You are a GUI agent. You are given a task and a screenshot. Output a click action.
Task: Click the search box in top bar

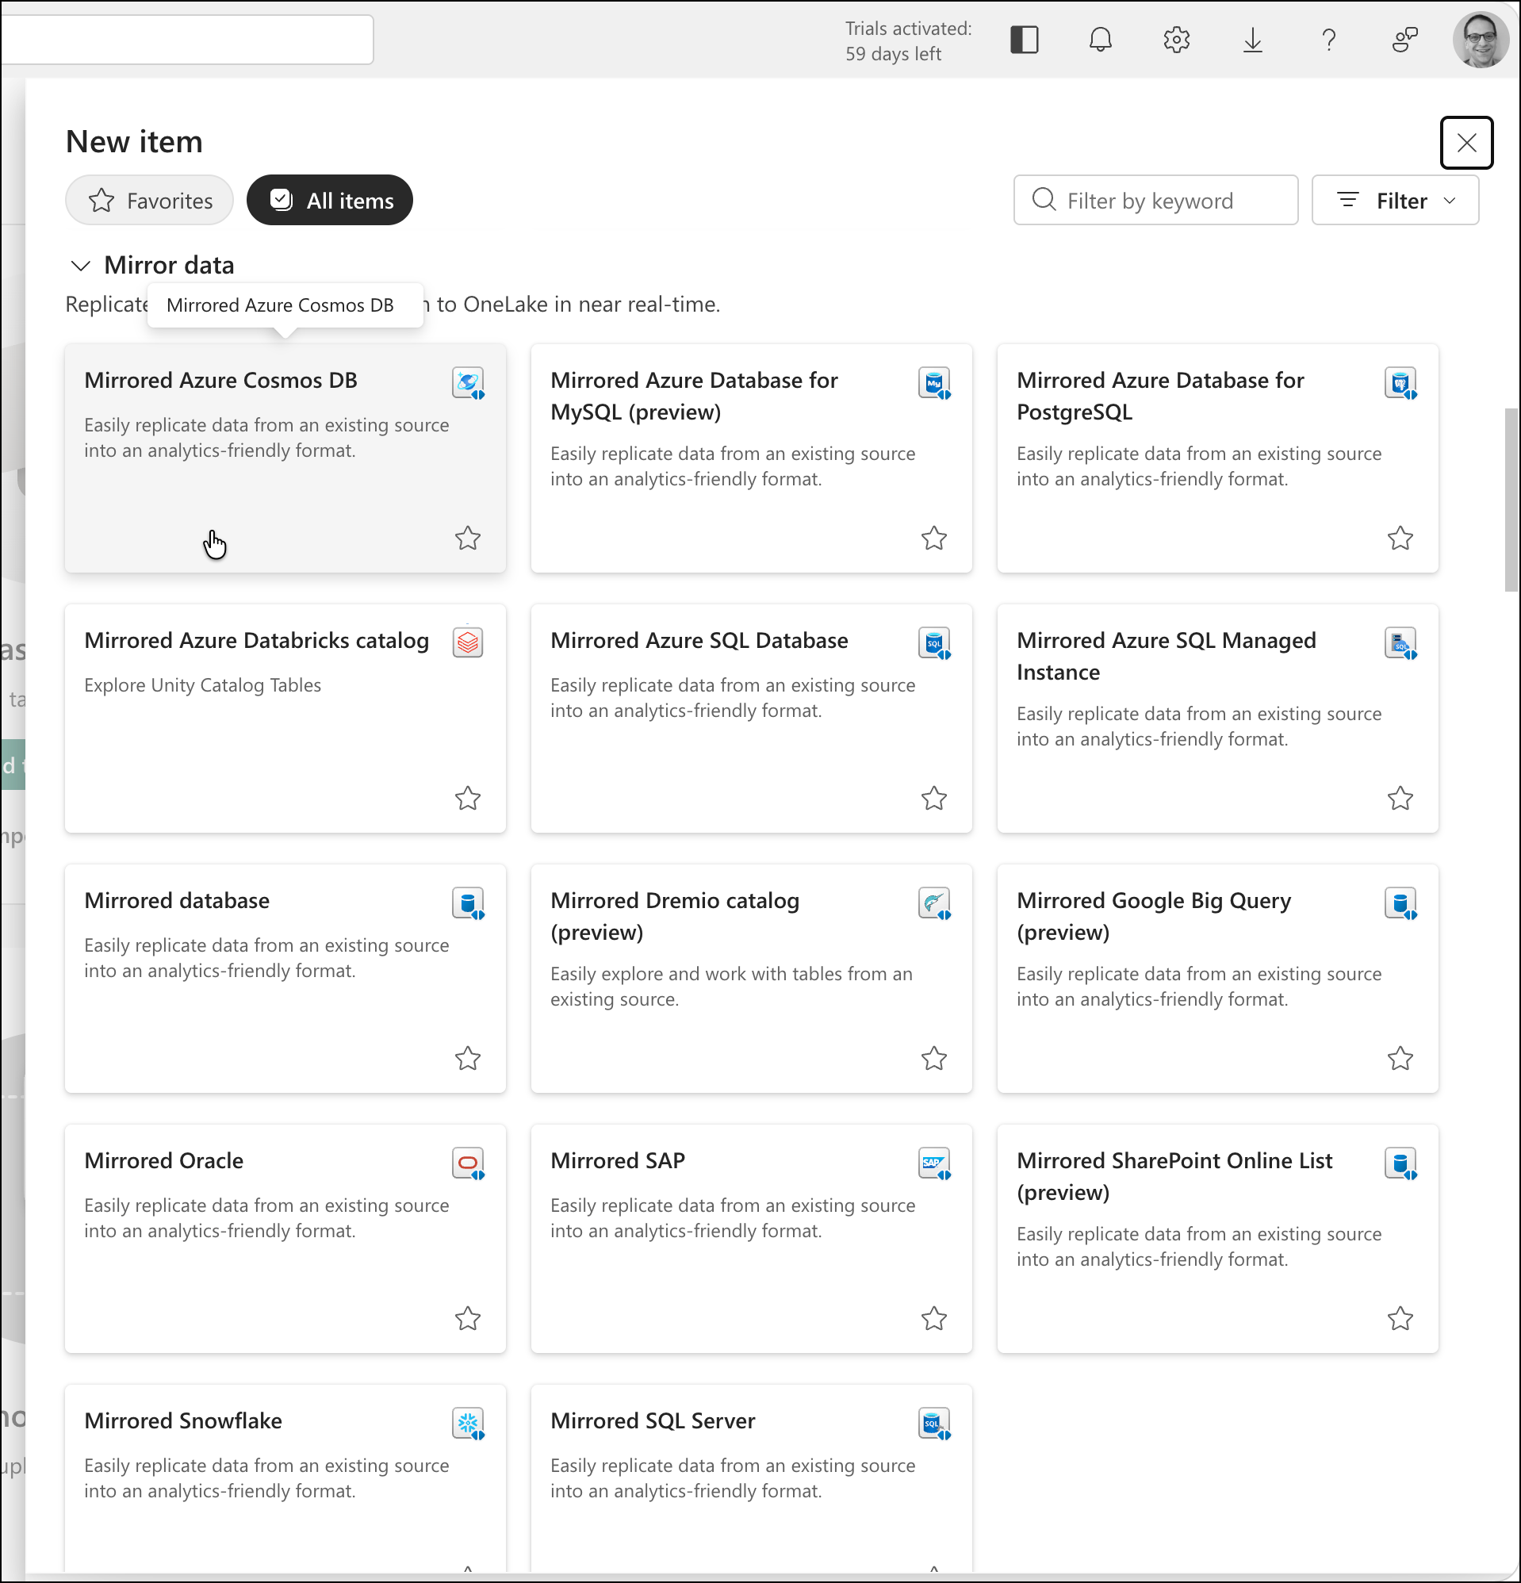(x=187, y=40)
